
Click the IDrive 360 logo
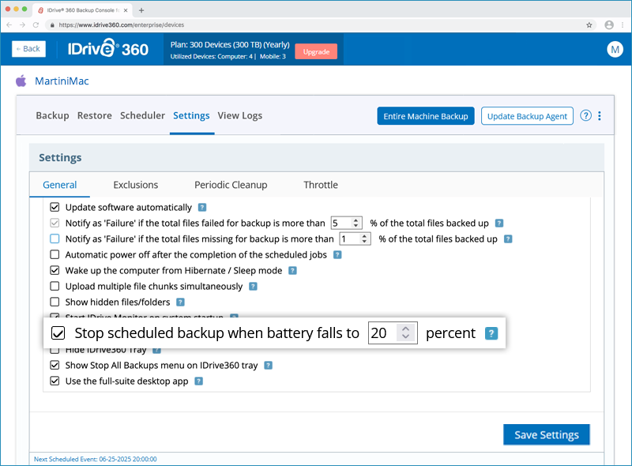tap(108, 49)
